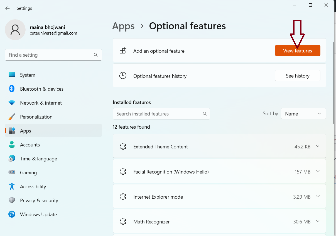Go to Network & internet settings
This screenshot has height=236, width=336.
[41, 103]
